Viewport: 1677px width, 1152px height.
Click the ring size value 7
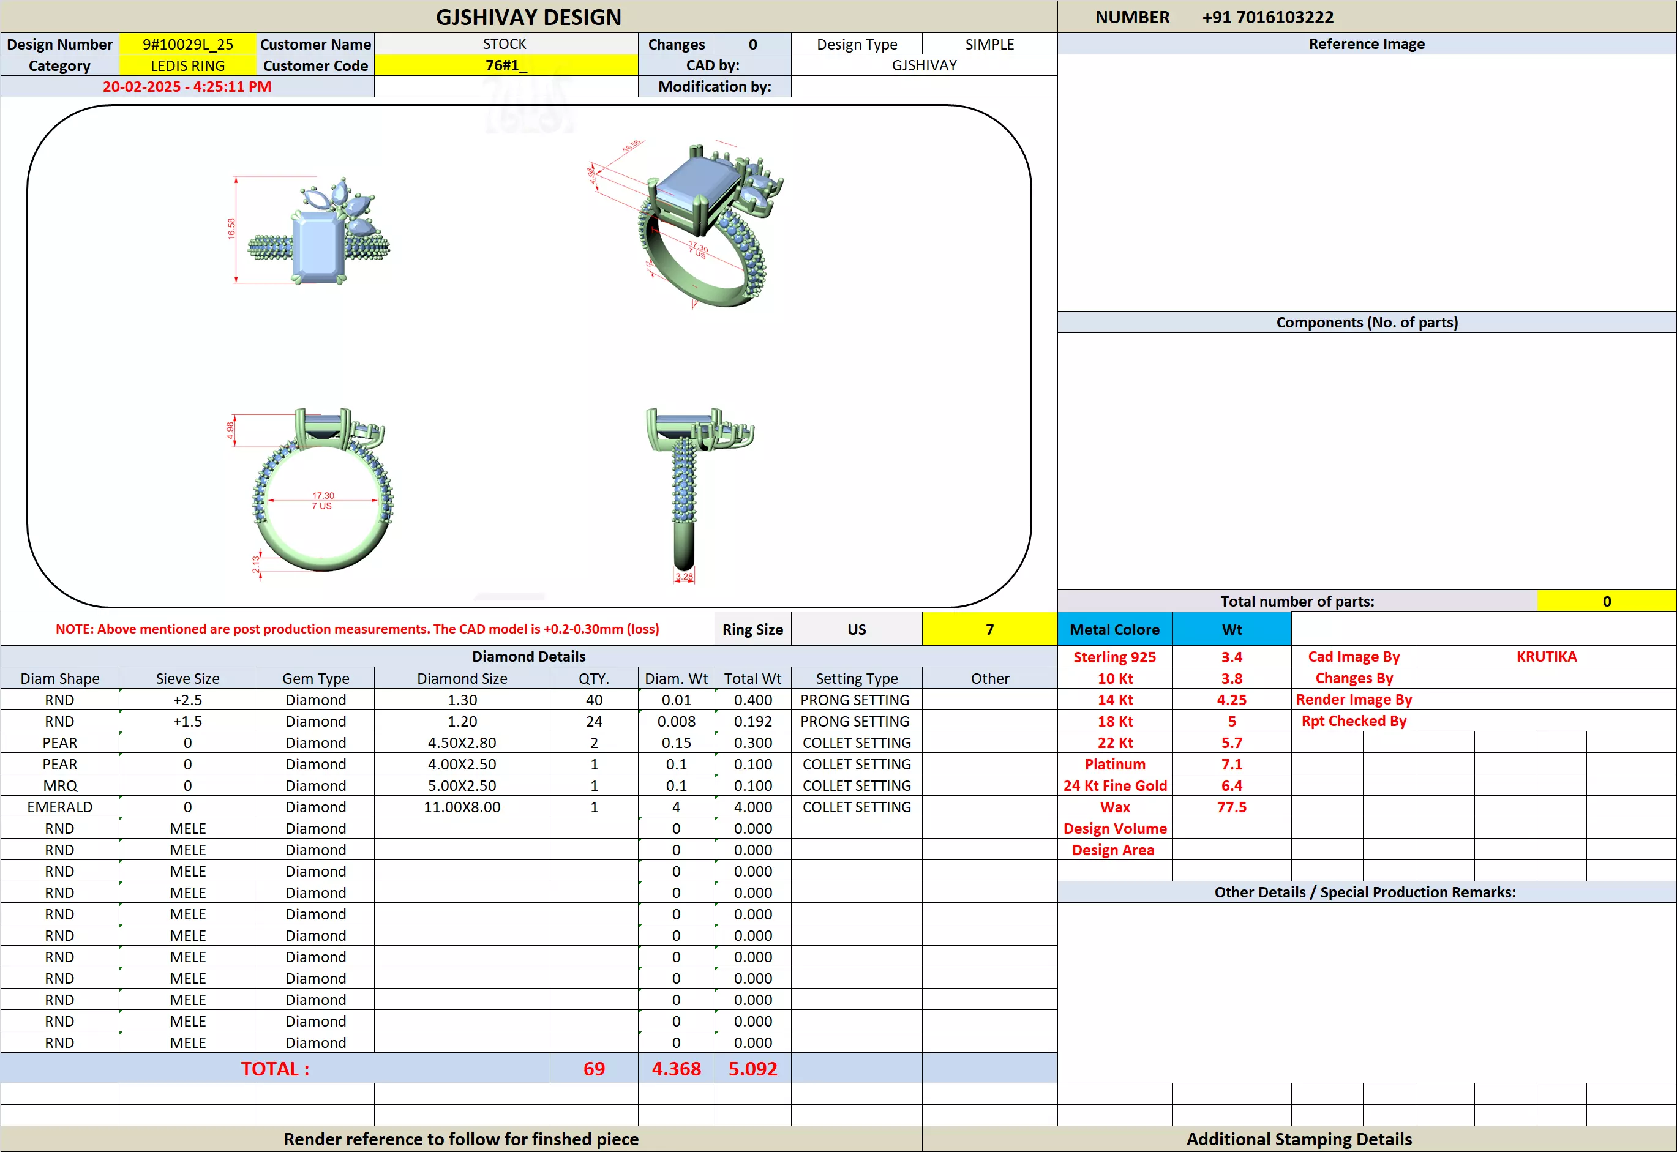click(x=989, y=629)
